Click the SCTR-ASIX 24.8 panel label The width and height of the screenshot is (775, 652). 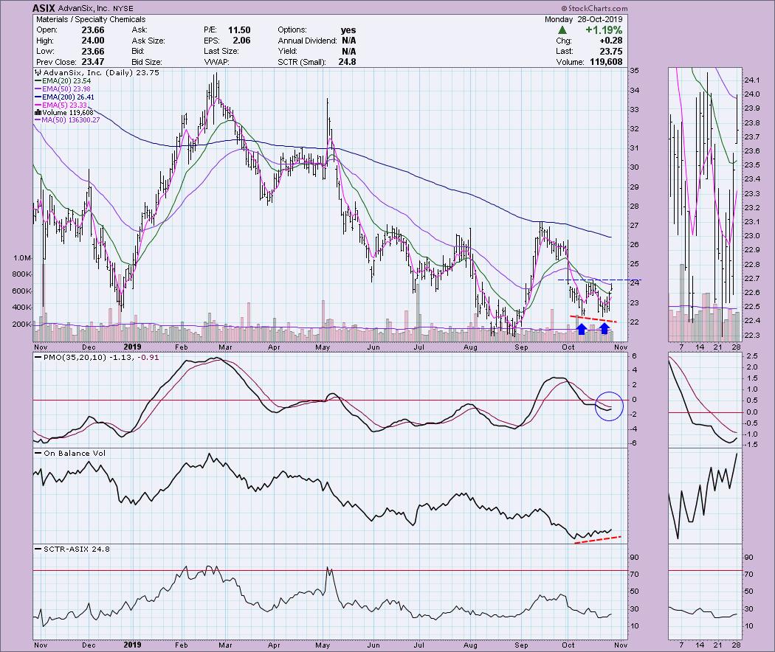point(77,549)
